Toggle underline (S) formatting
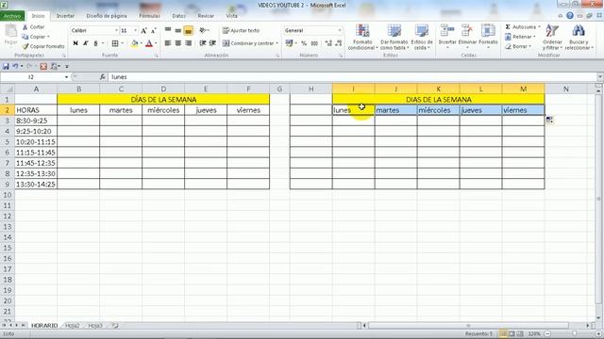The width and height of the screenshot is (604, 339). coord(95,43)
